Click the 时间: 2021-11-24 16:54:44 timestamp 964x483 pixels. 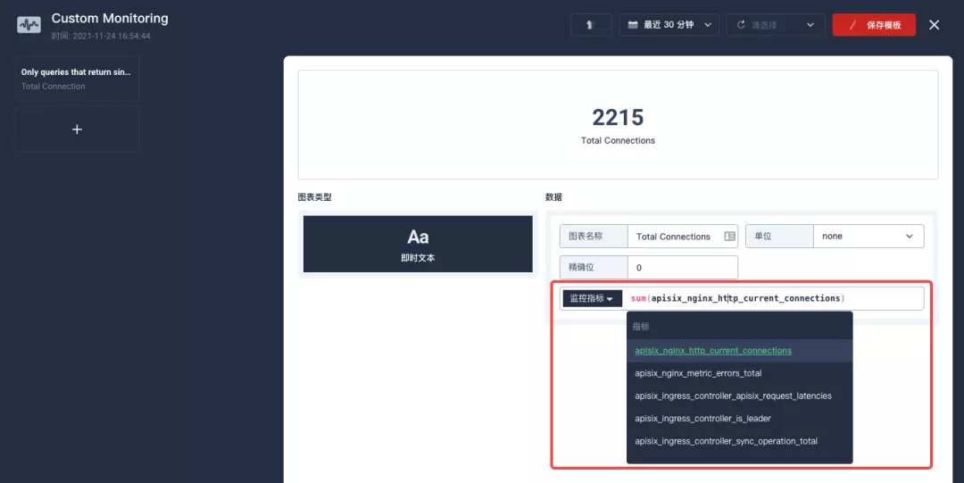(x=101, y=37)
